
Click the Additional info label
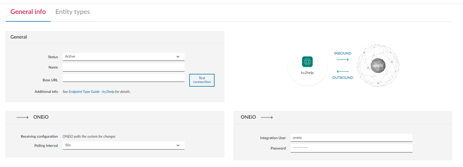tap(46, 92)
